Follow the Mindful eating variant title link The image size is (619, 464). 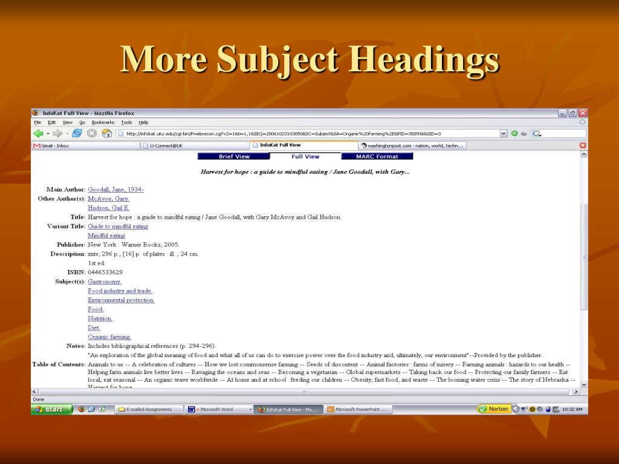[x=106, y=236]
